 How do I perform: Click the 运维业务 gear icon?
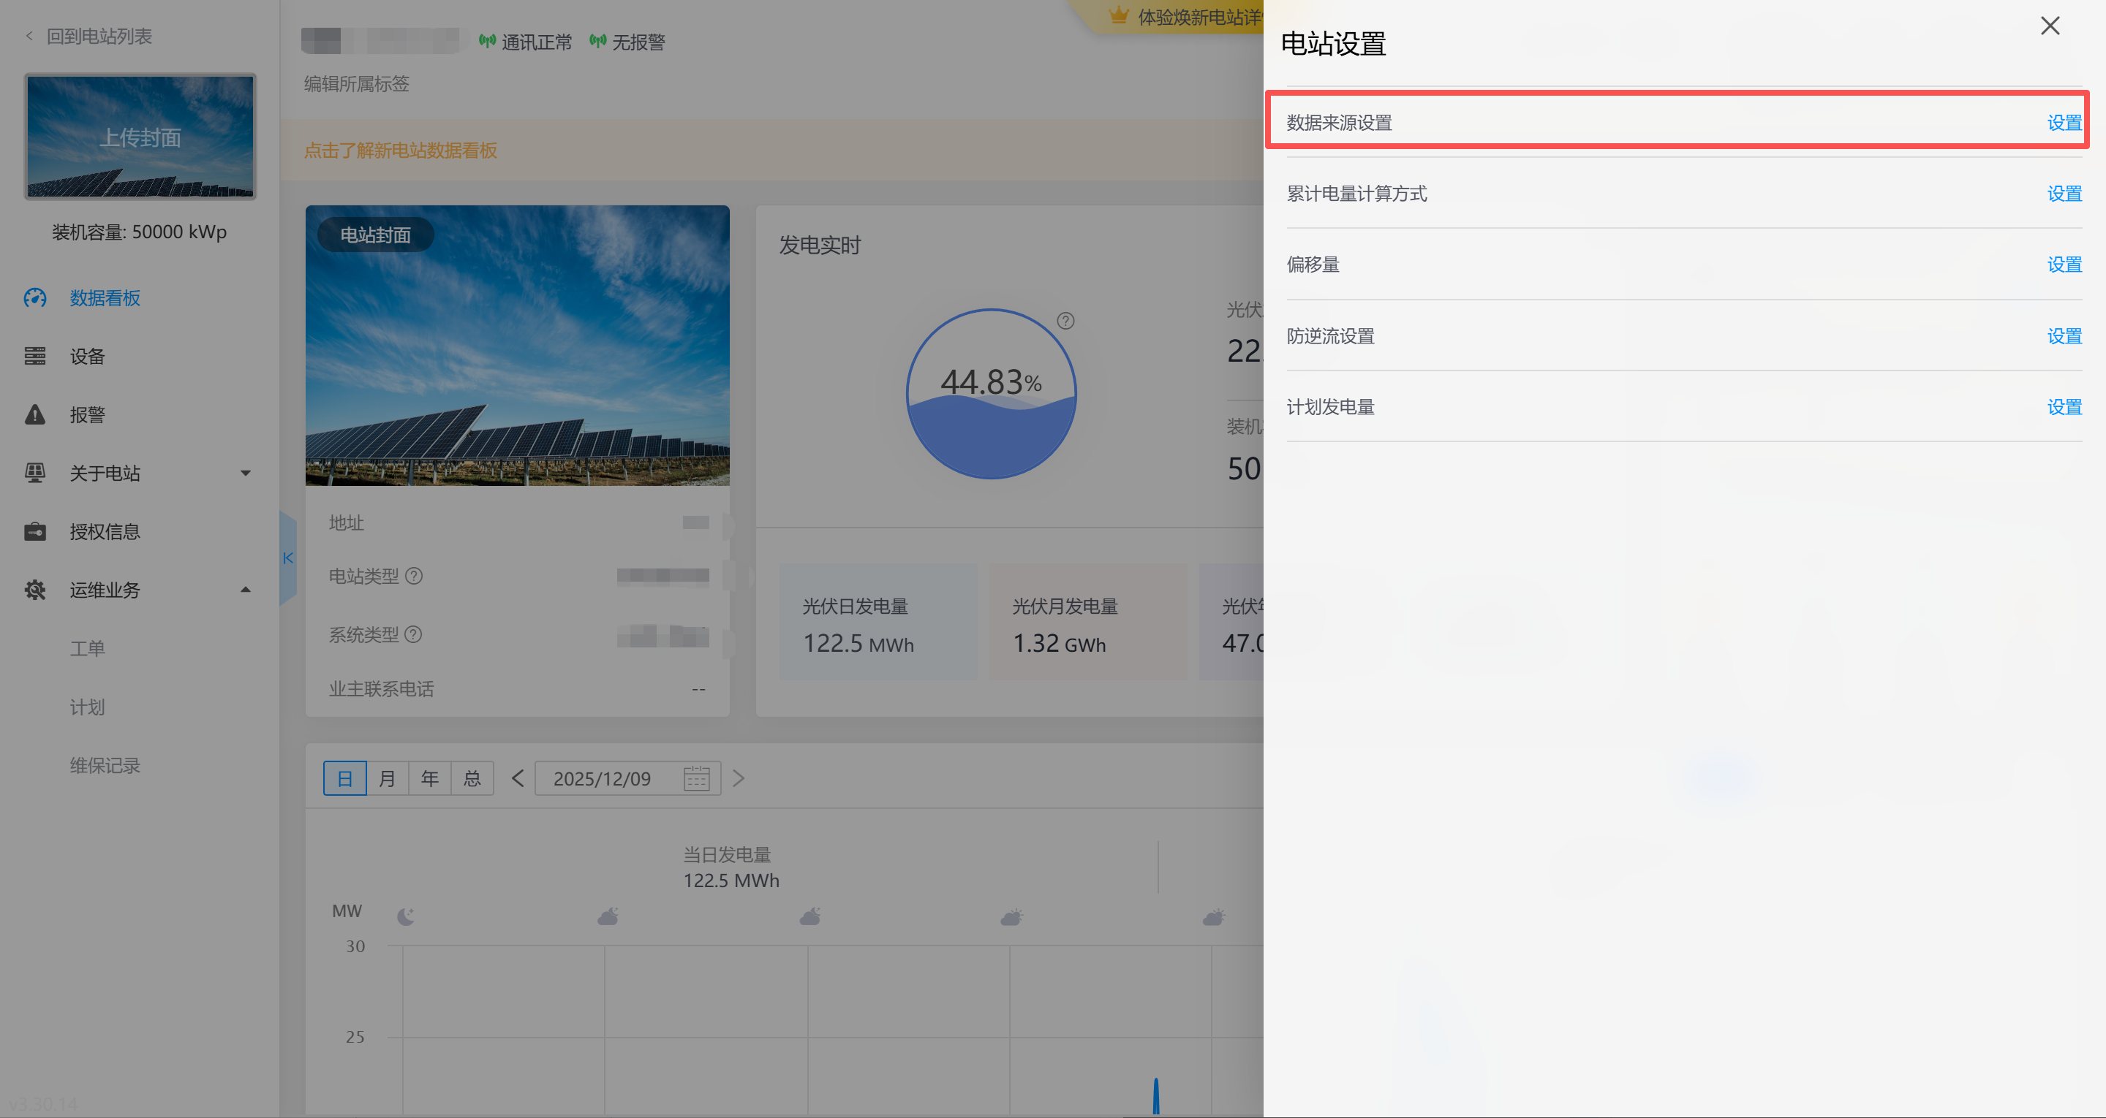[35, 589]
